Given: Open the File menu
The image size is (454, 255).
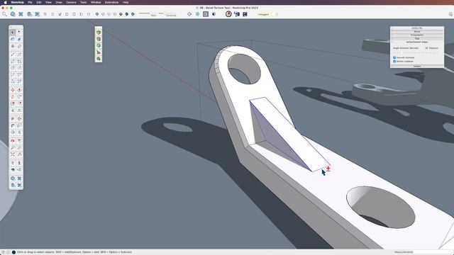Looking at the screenshot, I should coord(30,2).
